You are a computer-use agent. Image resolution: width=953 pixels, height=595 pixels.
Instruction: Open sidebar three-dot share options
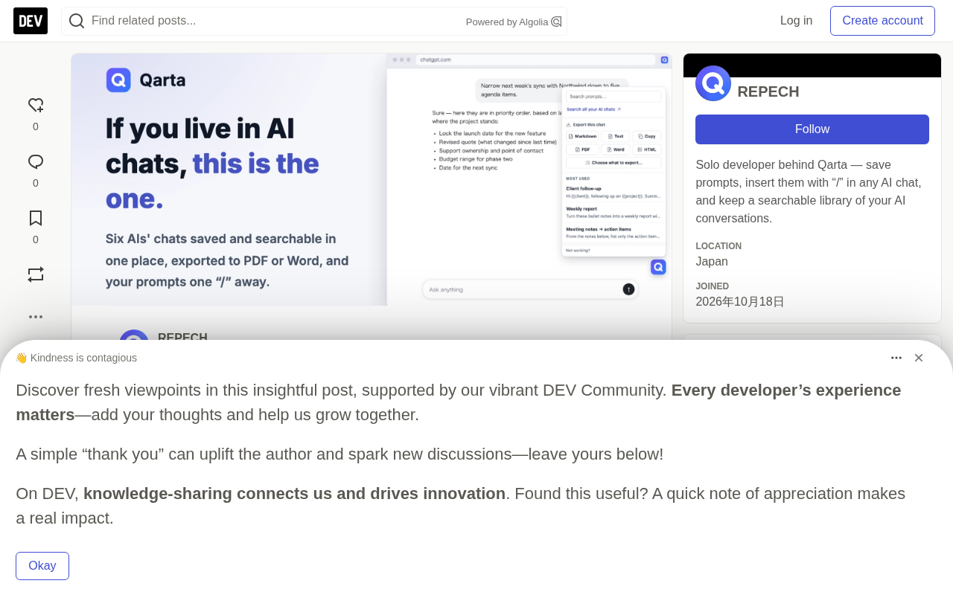click(x=36, y=317)
